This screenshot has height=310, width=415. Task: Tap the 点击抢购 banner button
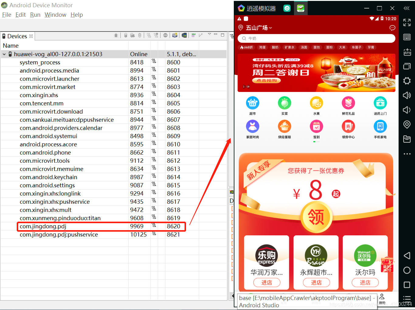coord(266,80)
